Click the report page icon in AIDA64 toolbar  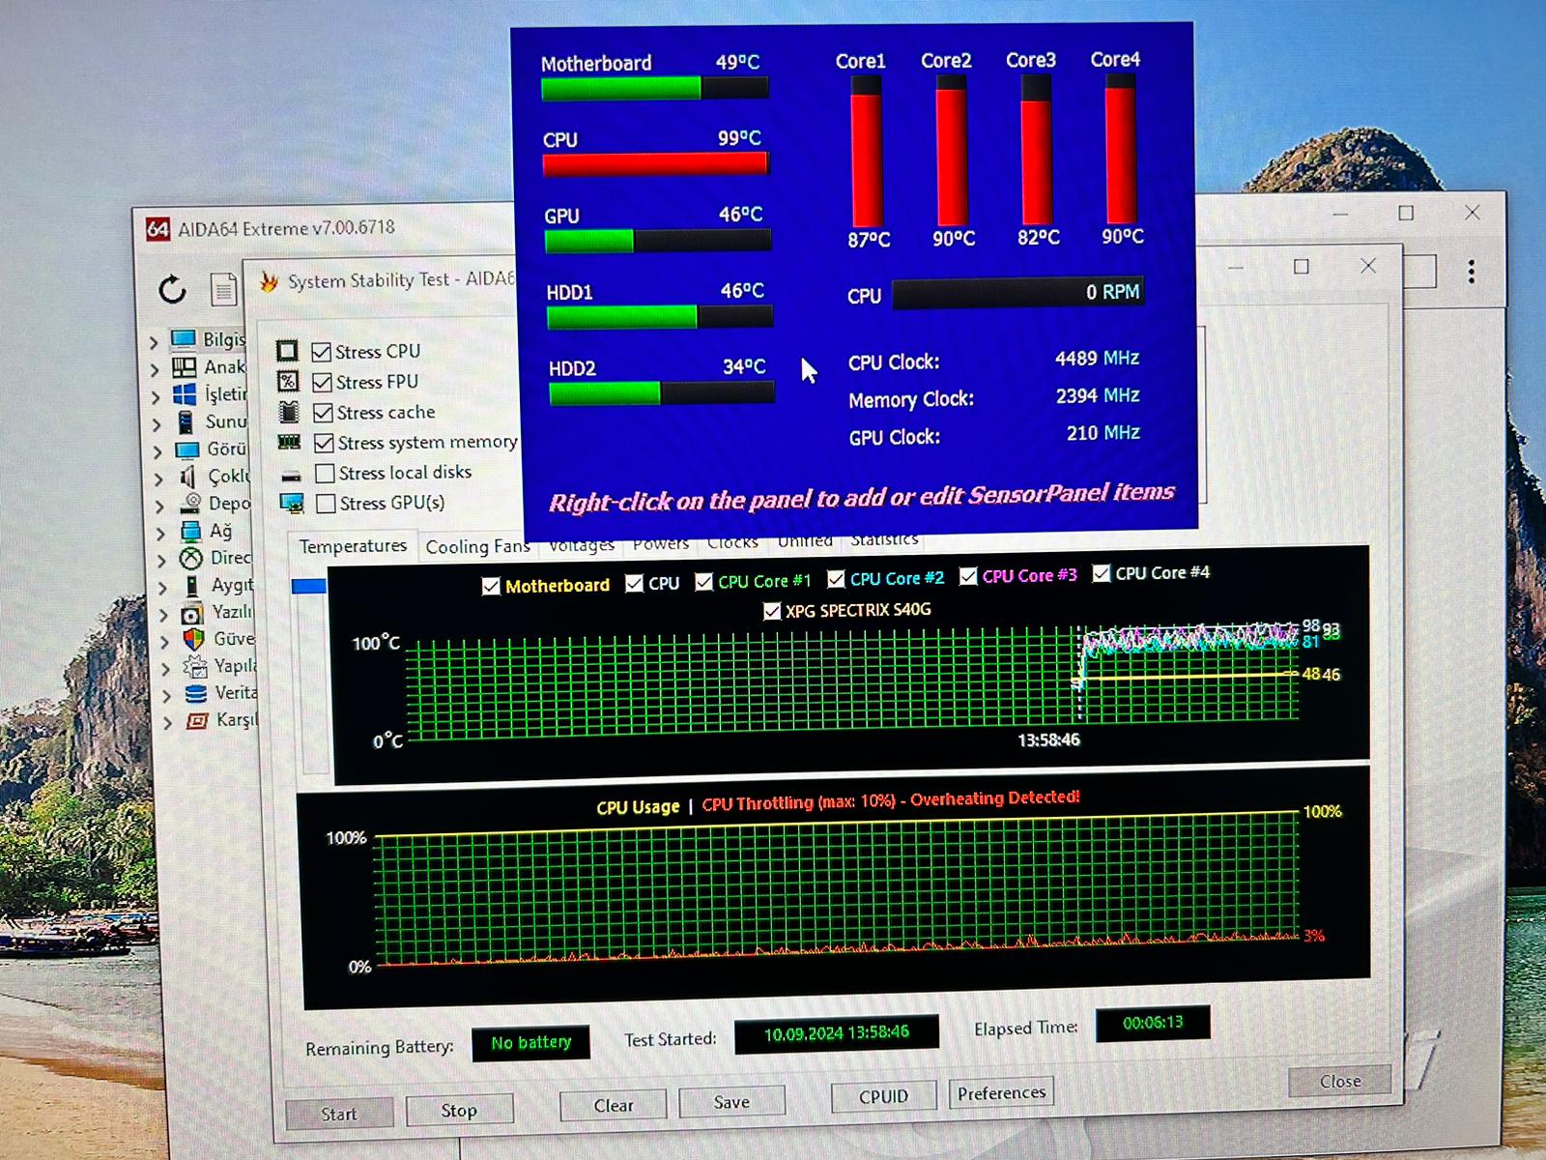tap(224, 288)
